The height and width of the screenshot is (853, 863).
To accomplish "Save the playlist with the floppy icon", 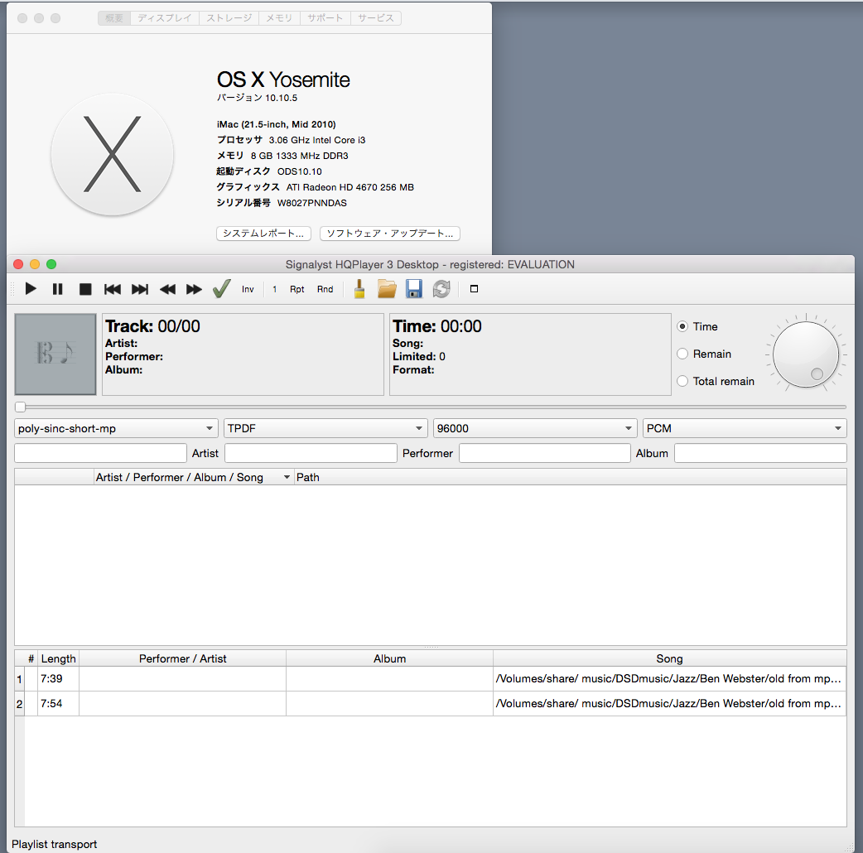I will [414, 288].
